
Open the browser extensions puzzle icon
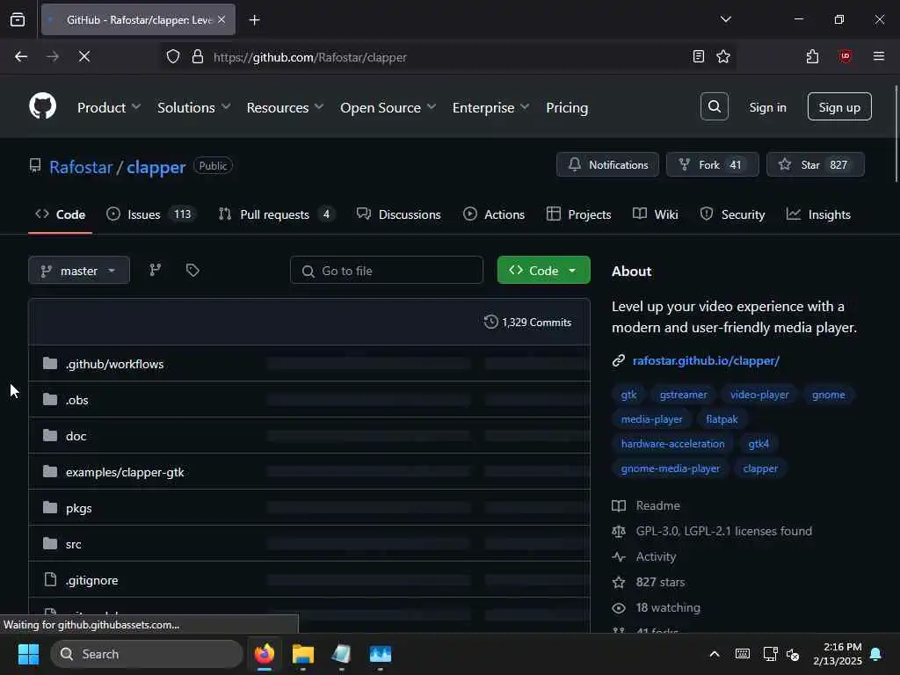[812, 56]
